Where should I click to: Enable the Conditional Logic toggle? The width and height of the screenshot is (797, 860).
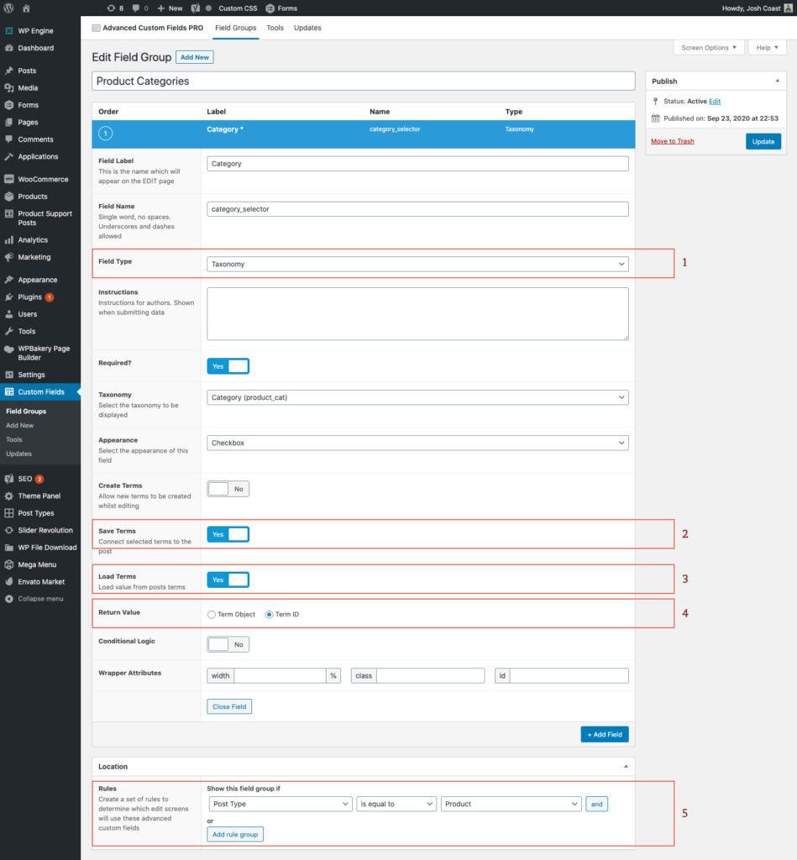point(228,644)
